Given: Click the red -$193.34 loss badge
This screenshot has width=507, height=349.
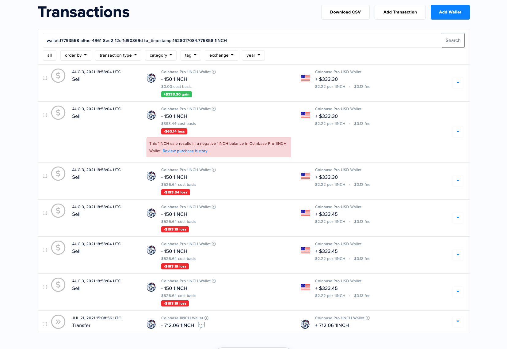Looking at the screenshot, I should (x=176, y=192).
